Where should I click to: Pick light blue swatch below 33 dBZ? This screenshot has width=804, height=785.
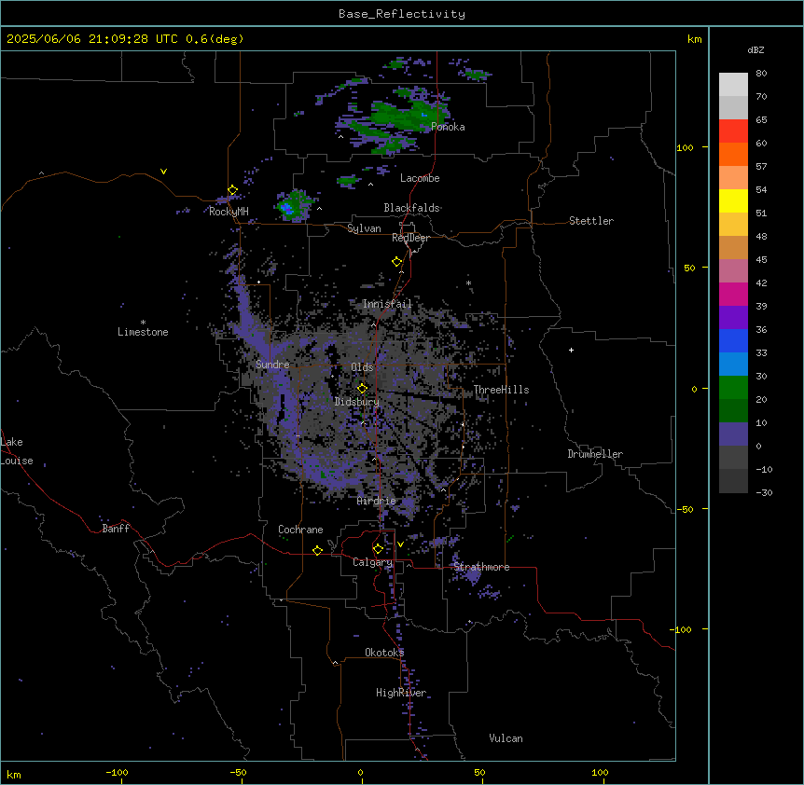point(733,365)
